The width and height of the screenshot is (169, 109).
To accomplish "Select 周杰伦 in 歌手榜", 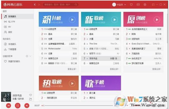I will tap(92, 98).
